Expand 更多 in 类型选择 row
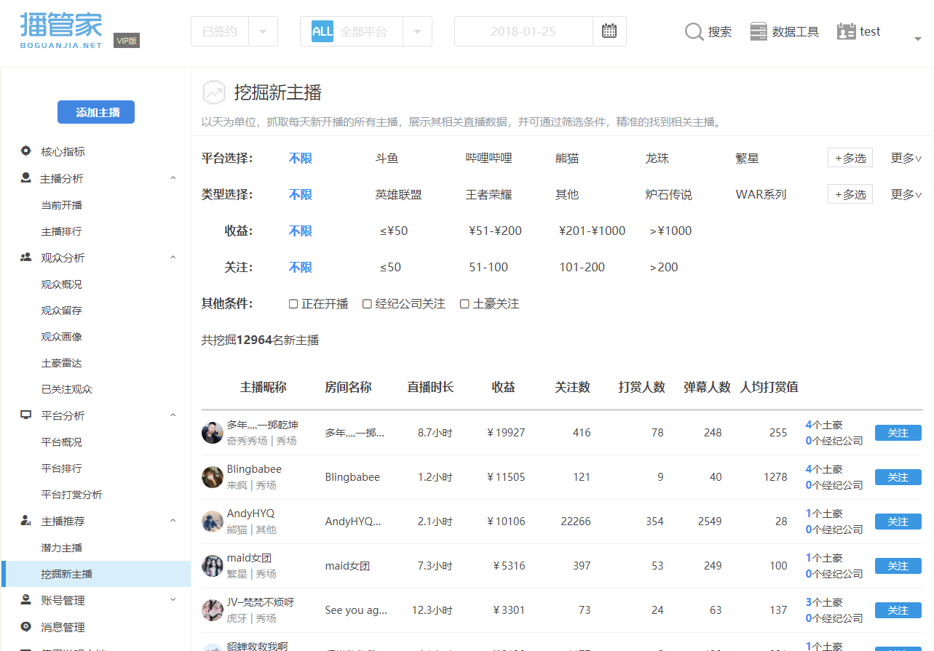 [906, 195]
